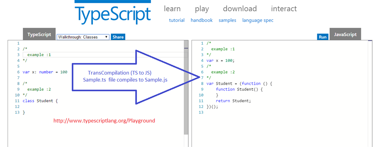Open the language spec link
This screenshot has width=373, height=147.
click(258, 20)
